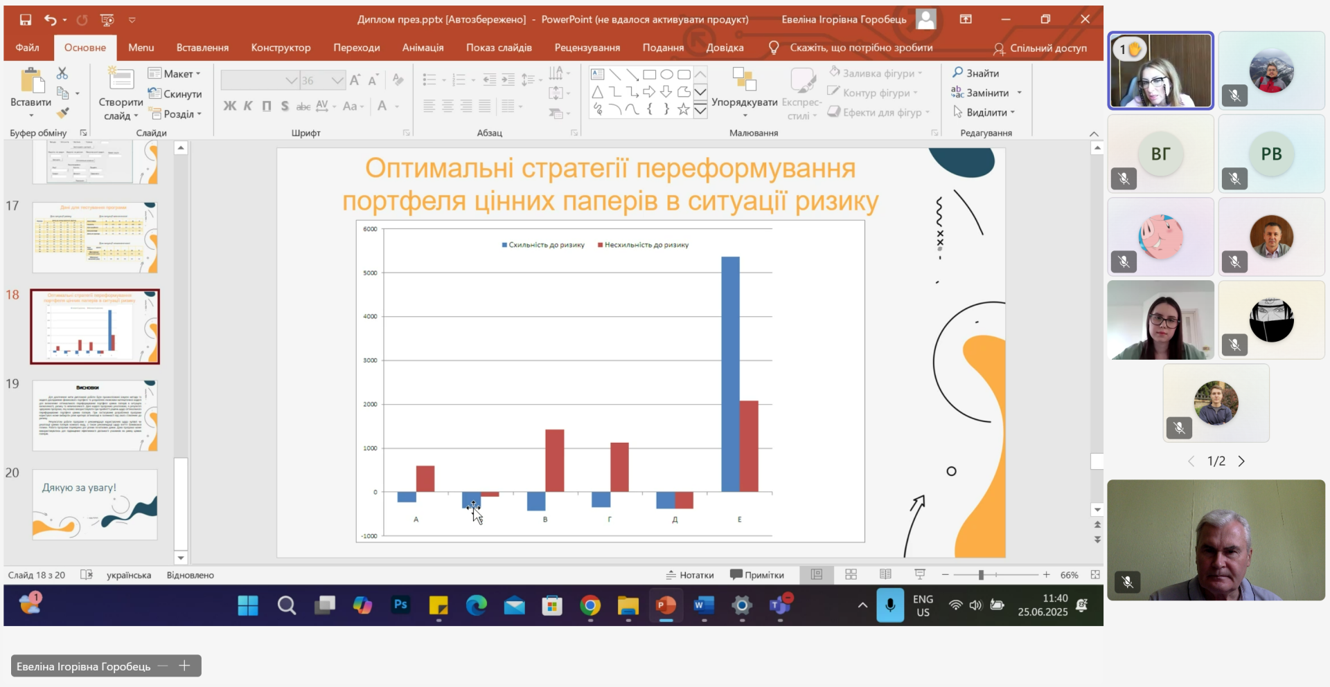Expand the Select (Виділити) dropdown
This screenshot has height=687, width=1330.
1013,113
